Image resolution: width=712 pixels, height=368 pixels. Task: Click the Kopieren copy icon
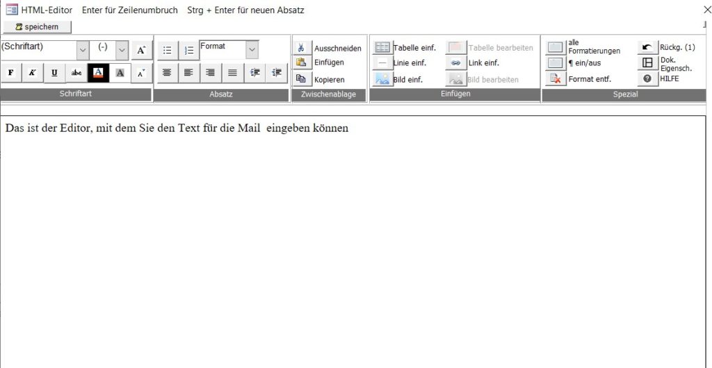(302, 79)
